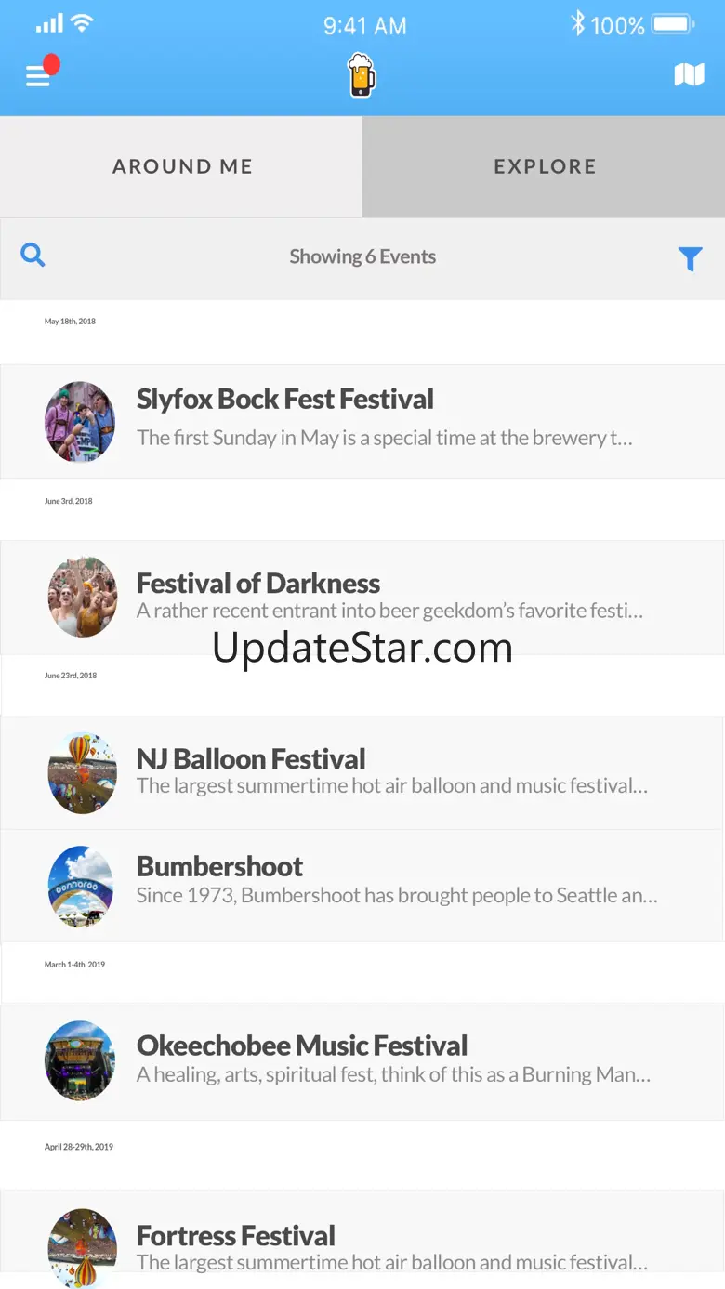Tap Festival of Darkness thumbnail photo

point(83,597)
